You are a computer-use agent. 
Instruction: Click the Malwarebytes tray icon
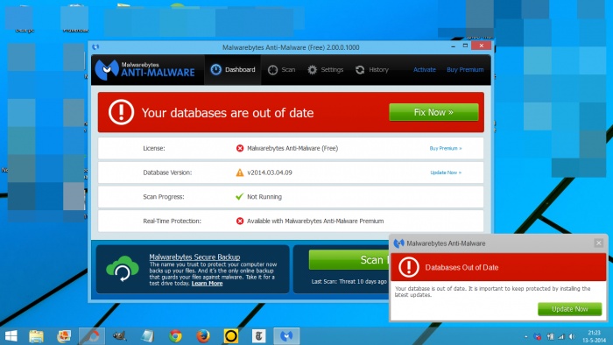tap(538, 336)
